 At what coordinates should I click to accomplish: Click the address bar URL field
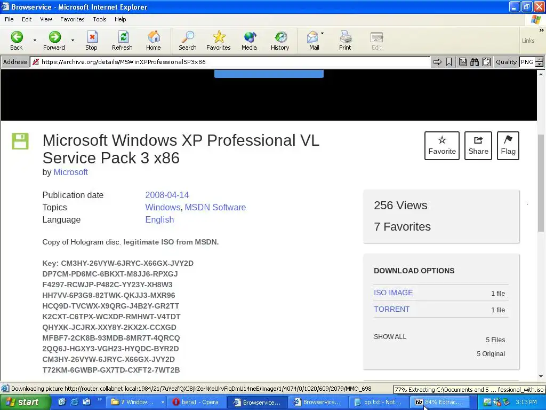[230, 62]
